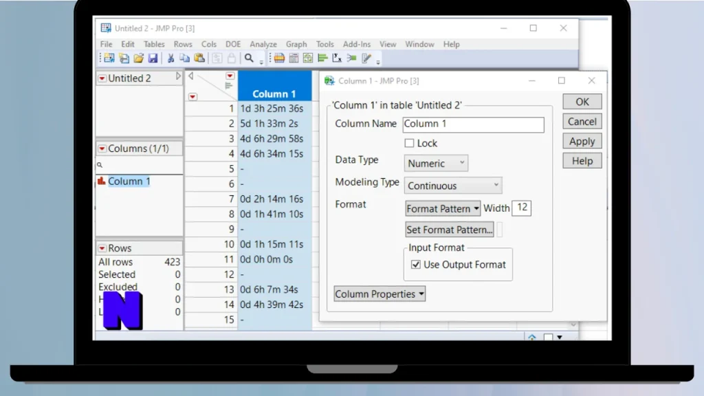Open the Graph menu
Image resolution: width=704 pixels, height=396 pixels.
click(x=296, y=44)
